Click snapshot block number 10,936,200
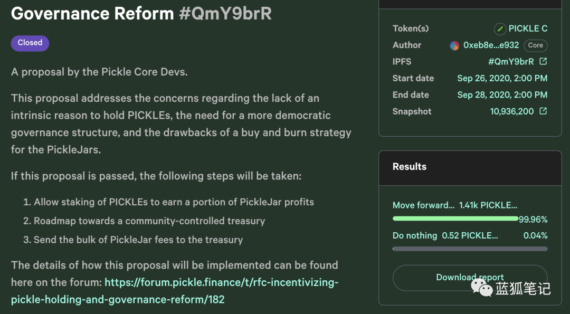This screenshot has height=314, width=570. [512, 111]
